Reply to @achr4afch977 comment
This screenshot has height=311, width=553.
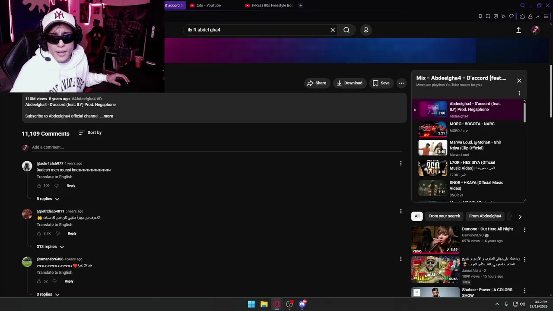click(x=71, y=186)
